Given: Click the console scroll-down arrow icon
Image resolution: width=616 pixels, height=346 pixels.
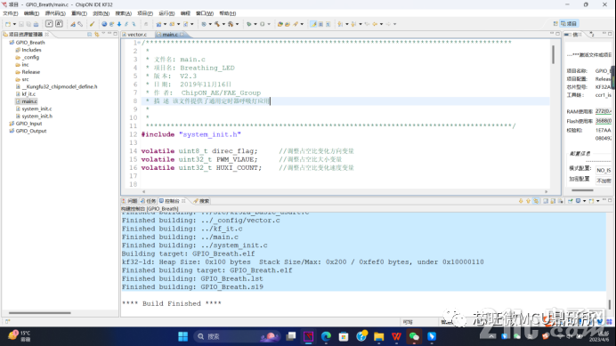Looking at the screenshot, I should [521, 201].
